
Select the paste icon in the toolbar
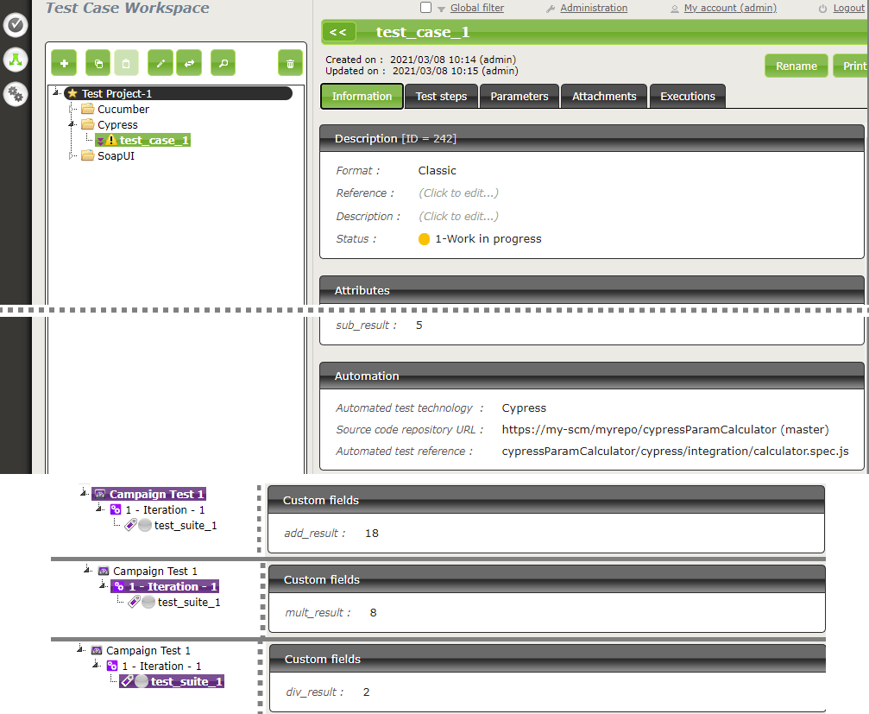coord(126,63)
